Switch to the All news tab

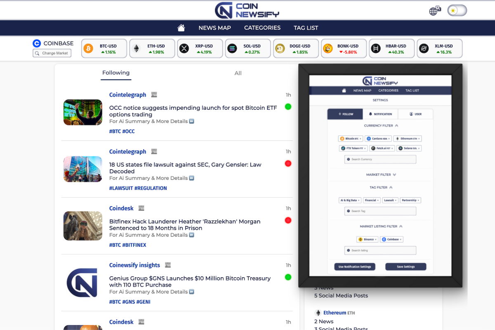pos(238,73)
